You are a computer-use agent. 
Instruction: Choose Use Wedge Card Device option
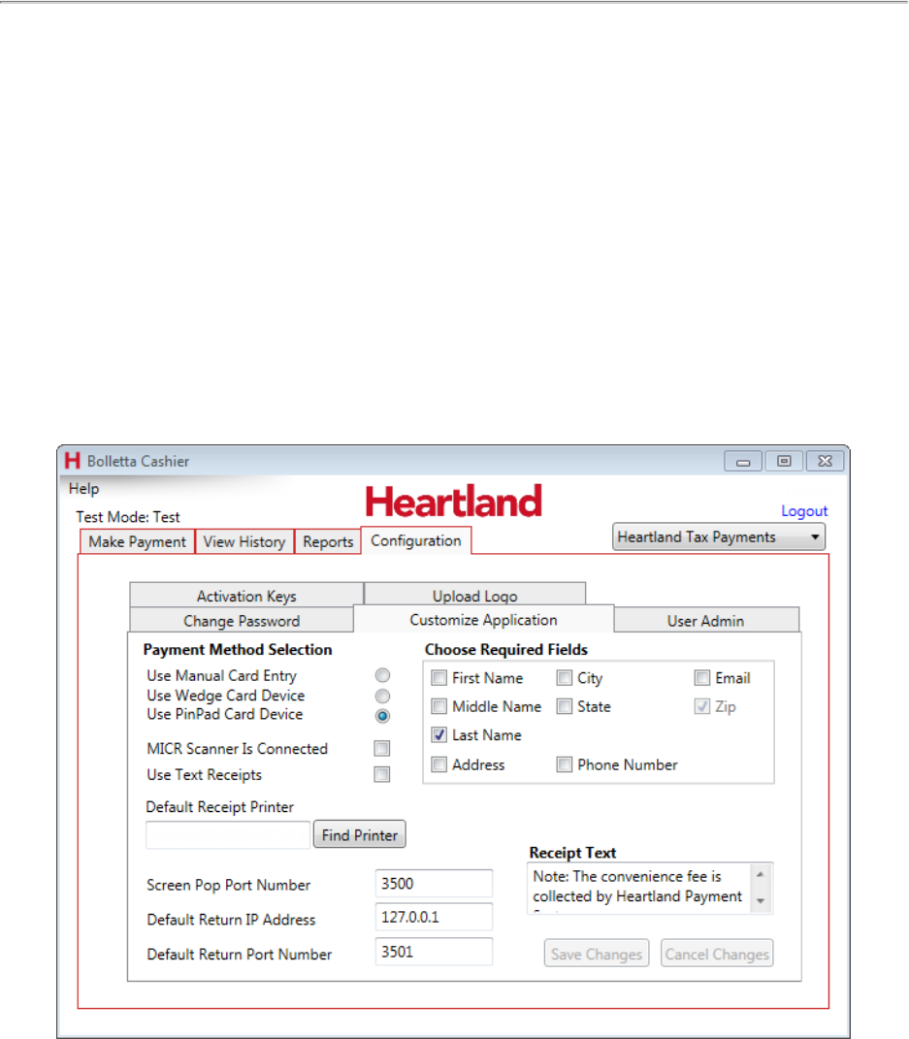point(382,696)
